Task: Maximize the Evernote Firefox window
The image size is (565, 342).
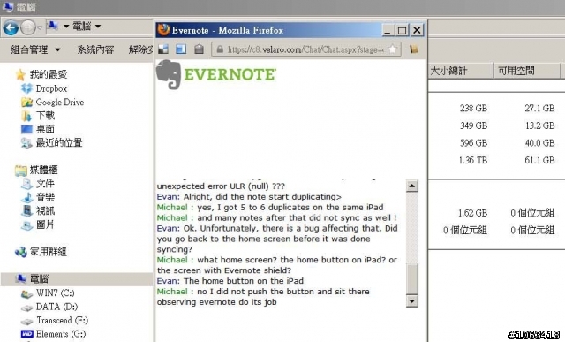Action: (x=403, y=30)
